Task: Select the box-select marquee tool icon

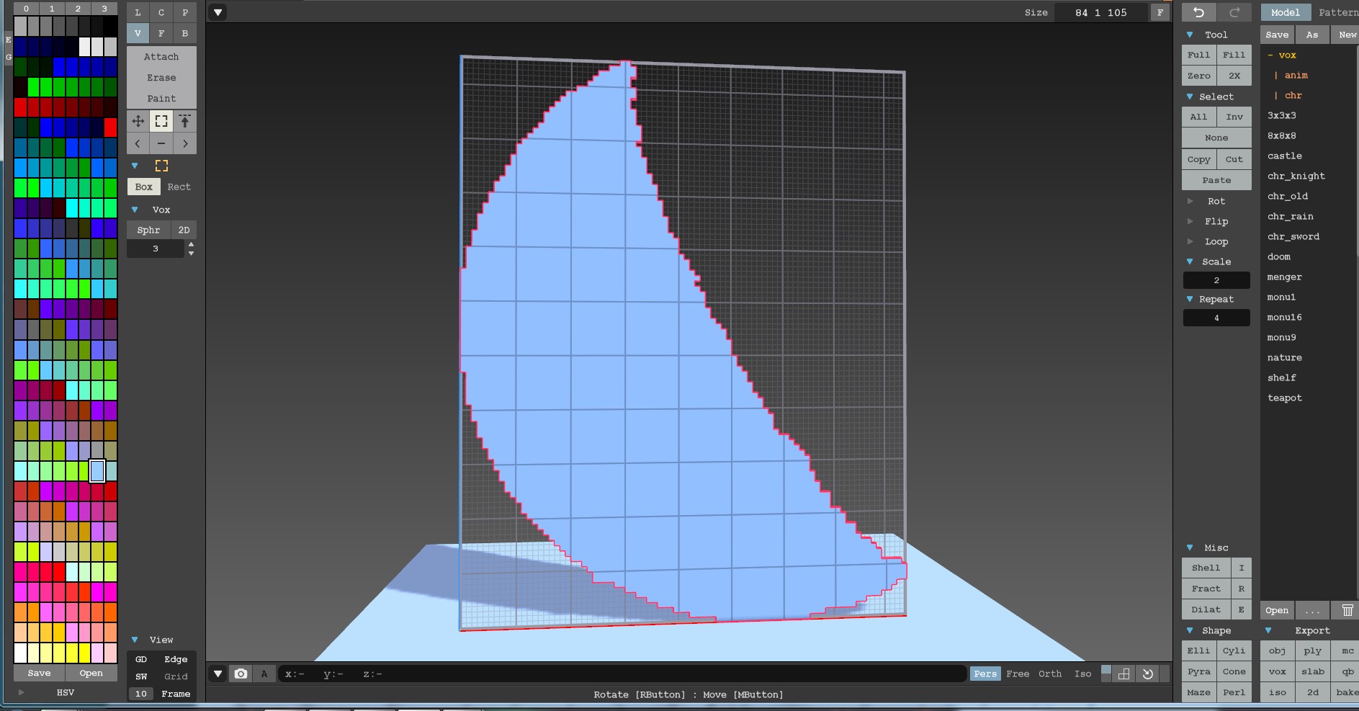Action: click(161, 121)
